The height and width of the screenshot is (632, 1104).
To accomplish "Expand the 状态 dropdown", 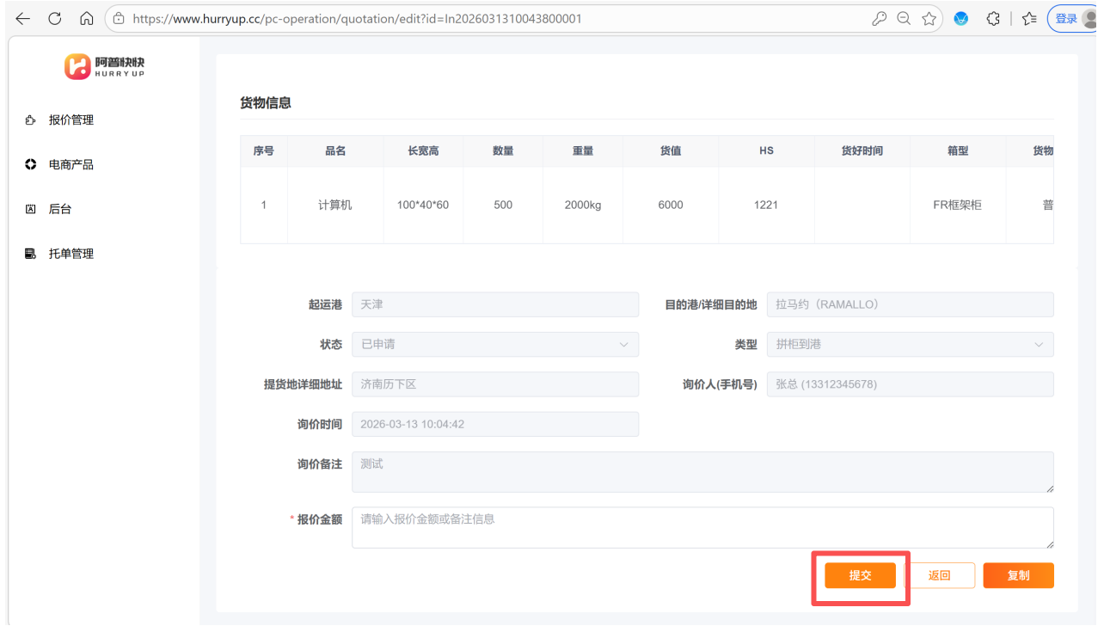I will coord(495,345).
